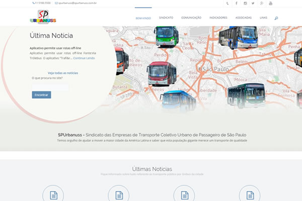Screen dimensions: 302x201
Task: Go to the ASSOCIADAS menu item
Action: pyautogui.click(x=244, y=18)
